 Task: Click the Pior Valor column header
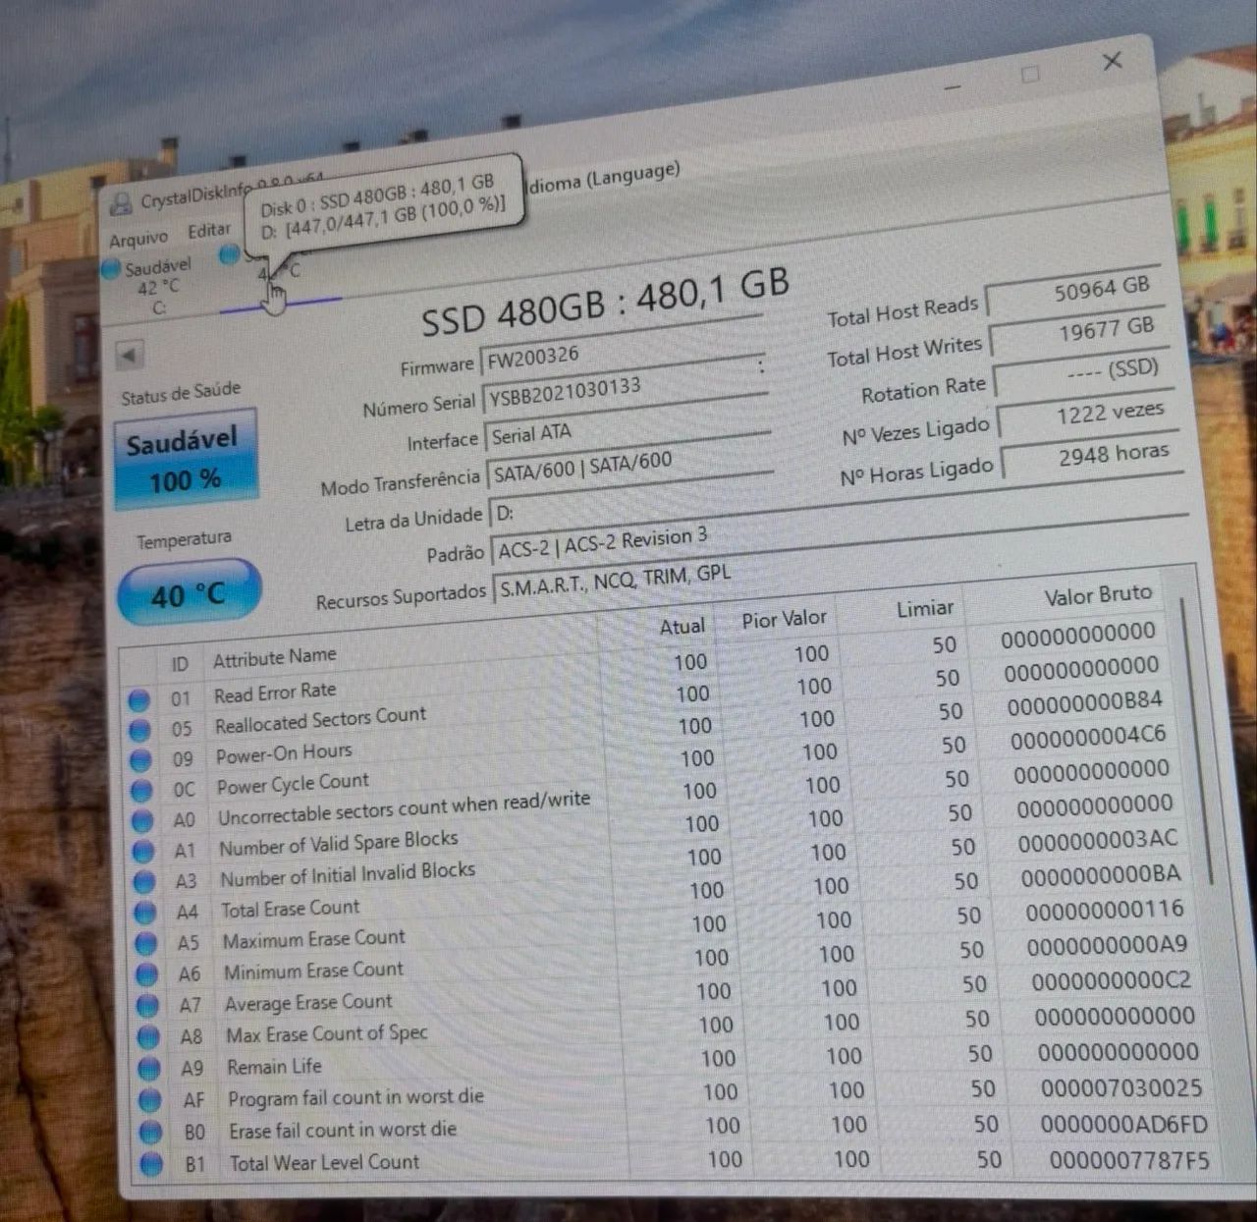(784, 620)
